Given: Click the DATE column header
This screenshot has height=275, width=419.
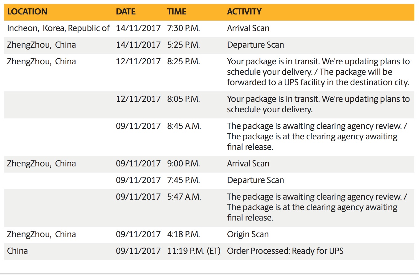Looking at the screenshot, I should 126,12.
